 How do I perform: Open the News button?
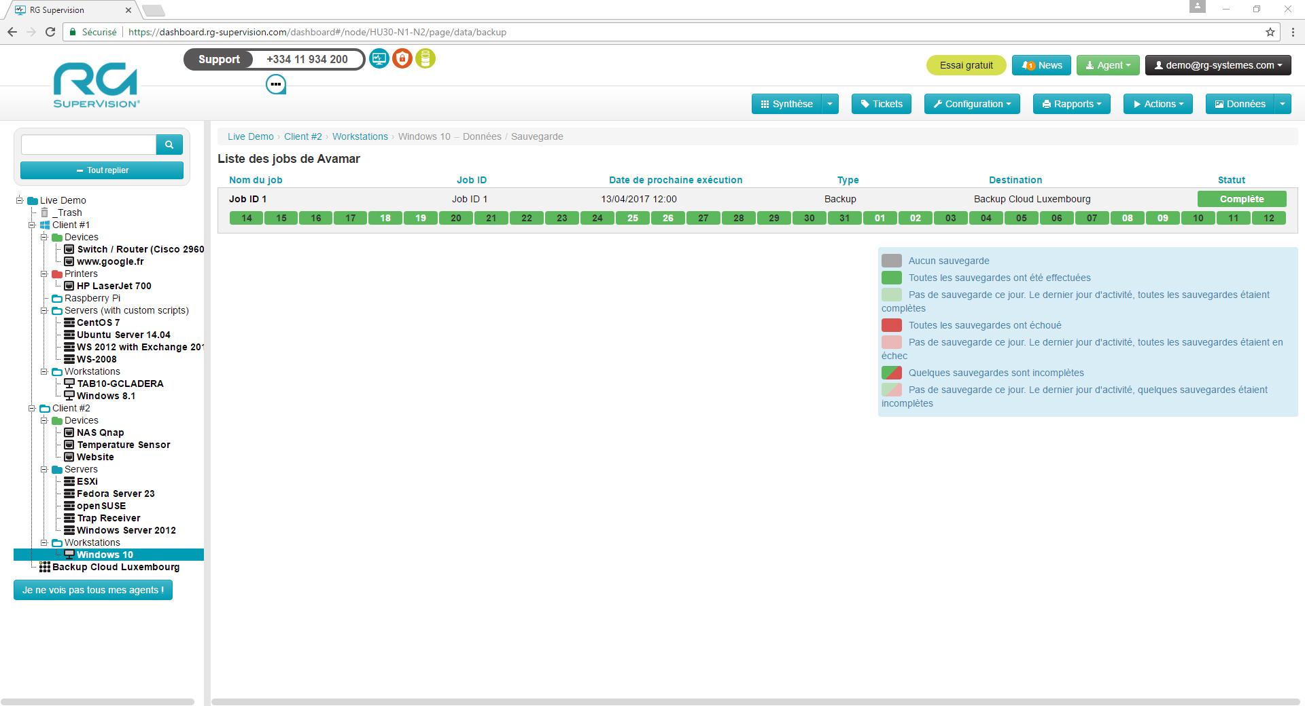tap(1041, 65)
